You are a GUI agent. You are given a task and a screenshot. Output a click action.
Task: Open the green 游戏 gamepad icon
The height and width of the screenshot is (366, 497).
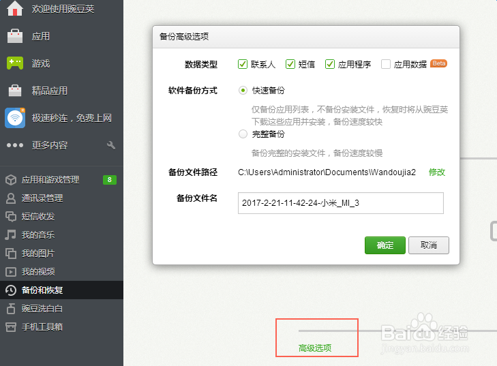(x=15, y=63)
